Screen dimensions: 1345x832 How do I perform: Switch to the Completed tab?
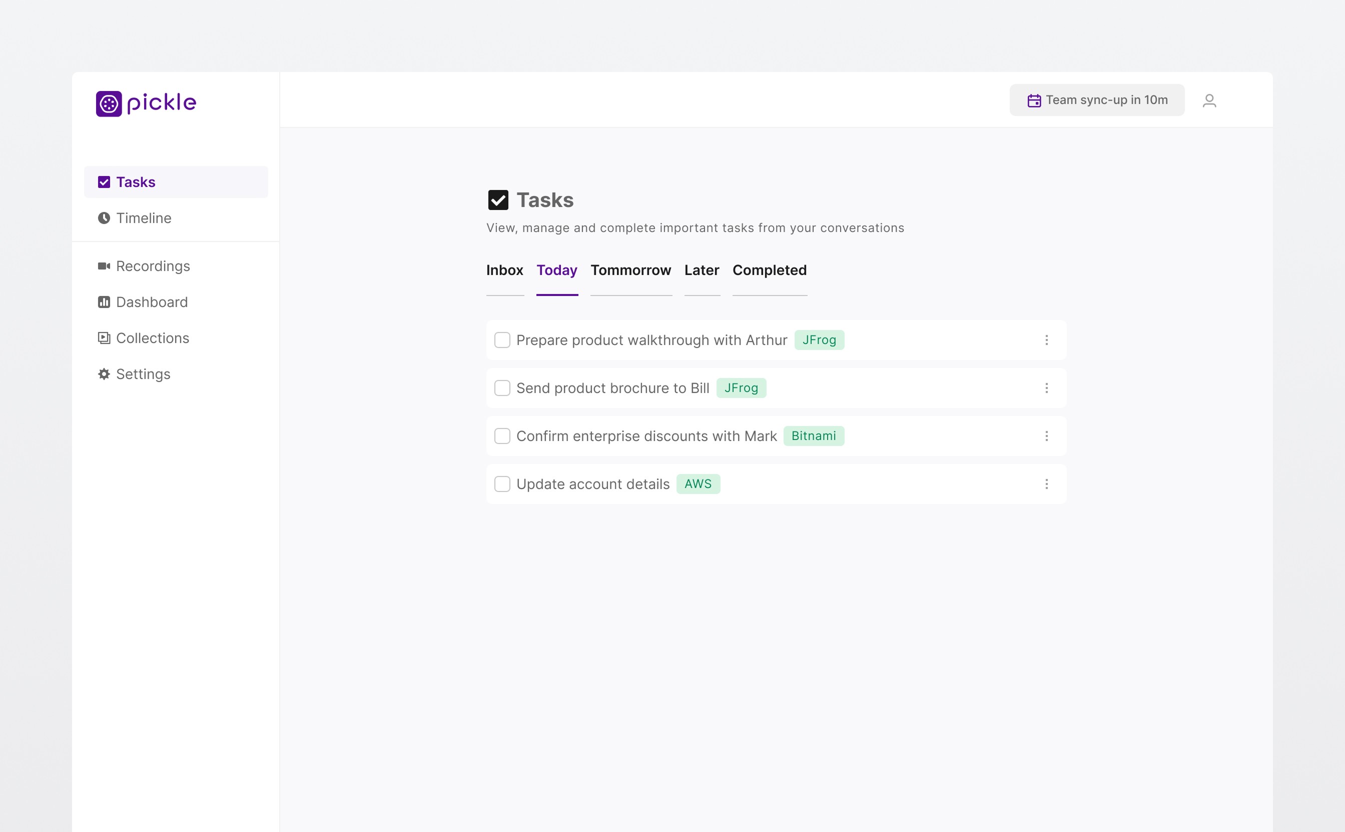pos(769,270)
